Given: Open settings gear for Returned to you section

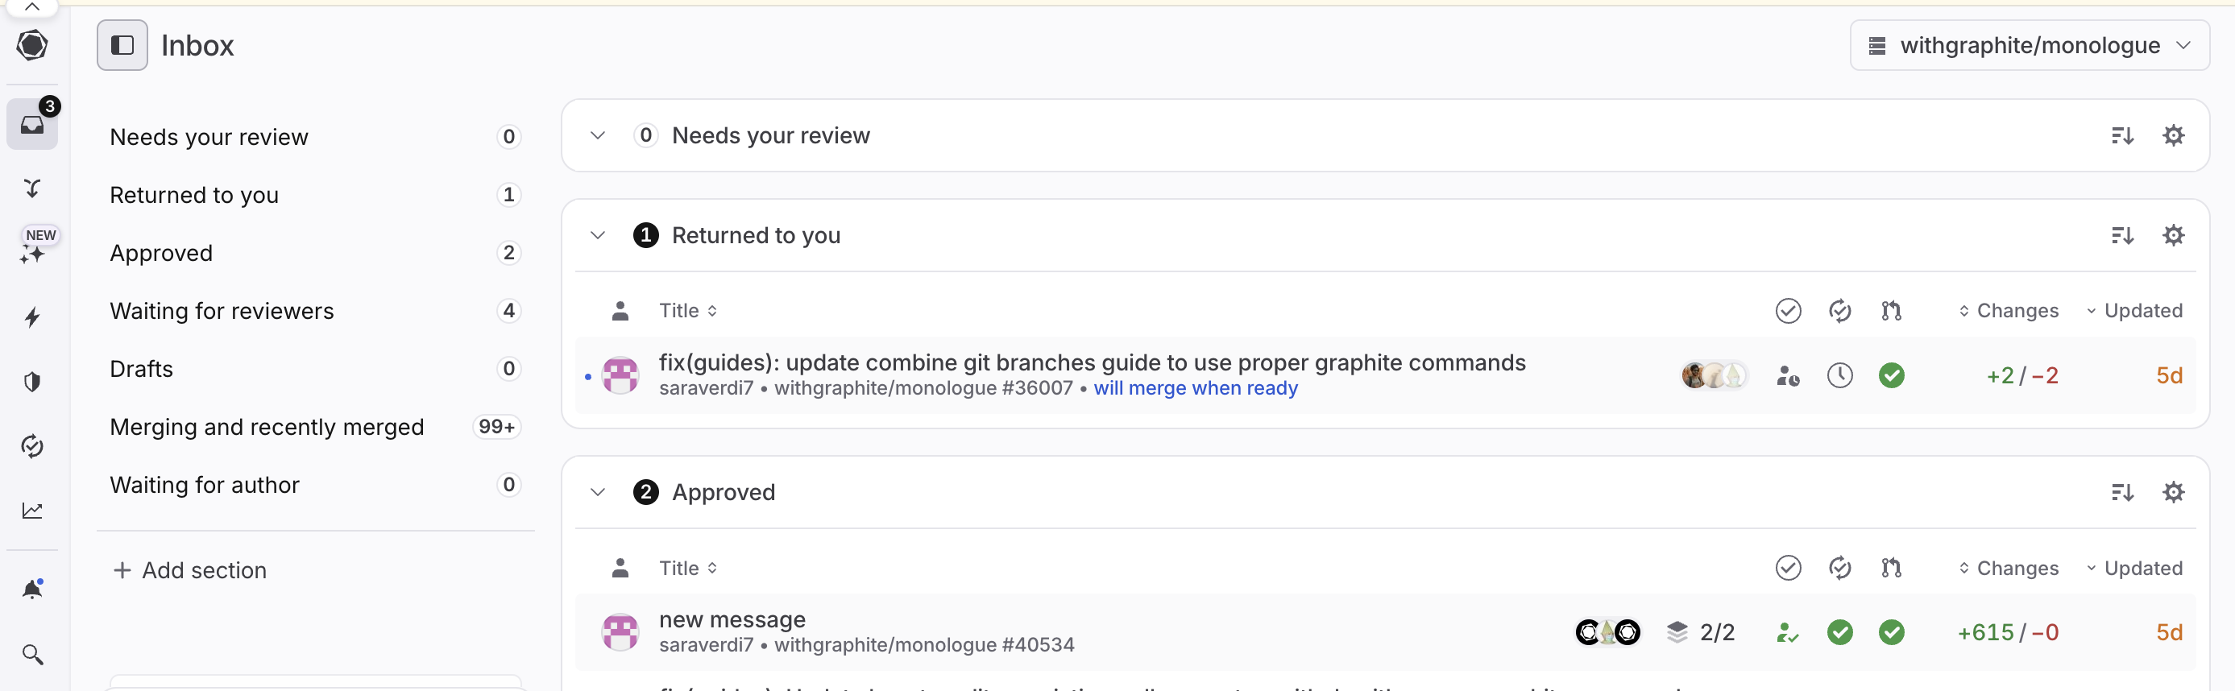Looking at the screenshot, I should pyautogui.click(x=2172, y=235).
